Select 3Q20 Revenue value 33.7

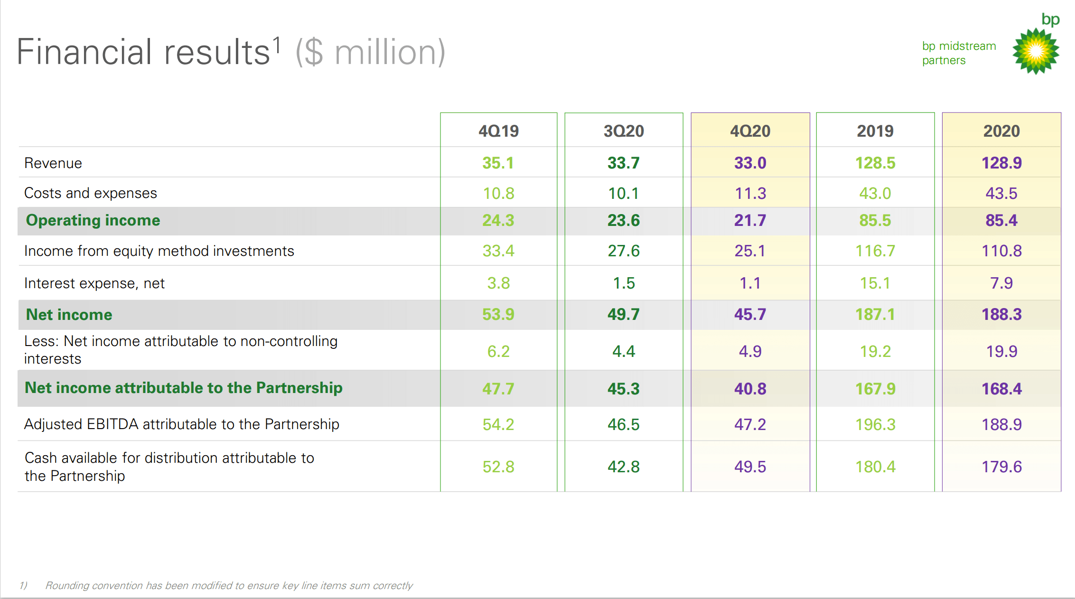coord(624,163)
